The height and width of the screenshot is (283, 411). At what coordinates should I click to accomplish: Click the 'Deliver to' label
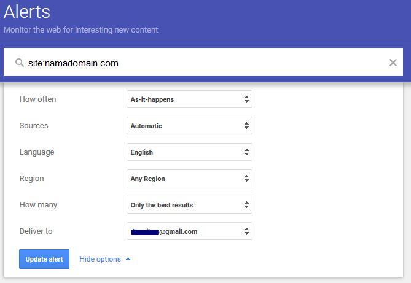pos(36,231)
